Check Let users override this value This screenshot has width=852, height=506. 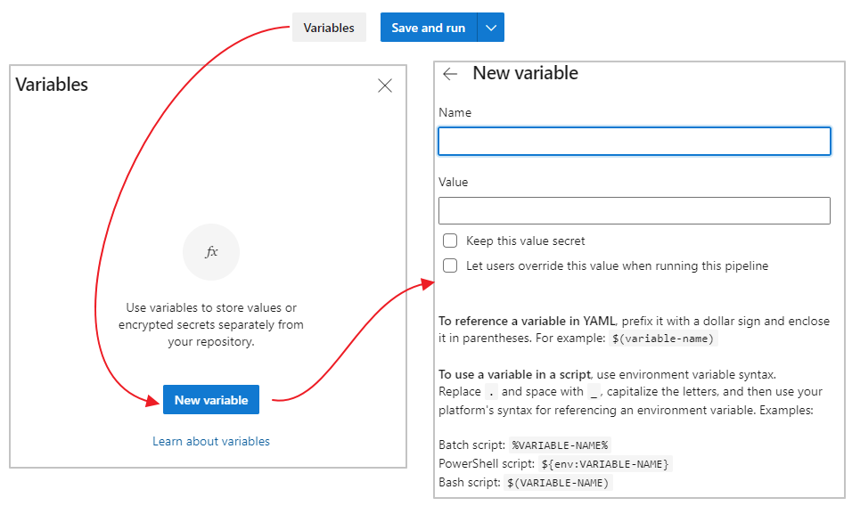(450, 265)
